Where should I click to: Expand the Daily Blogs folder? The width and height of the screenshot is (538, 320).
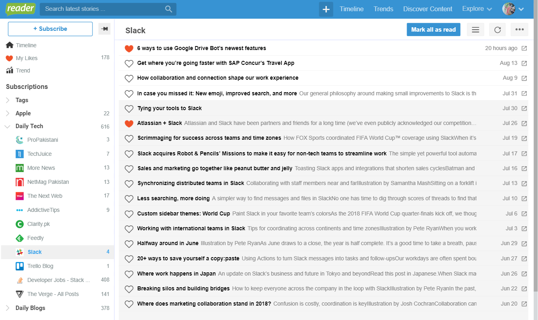[x=8, y=308]
